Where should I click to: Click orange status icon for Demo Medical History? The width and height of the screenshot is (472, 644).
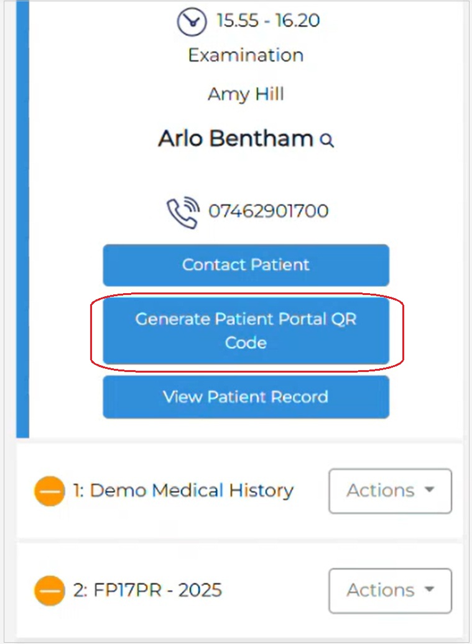pos(49,491)
